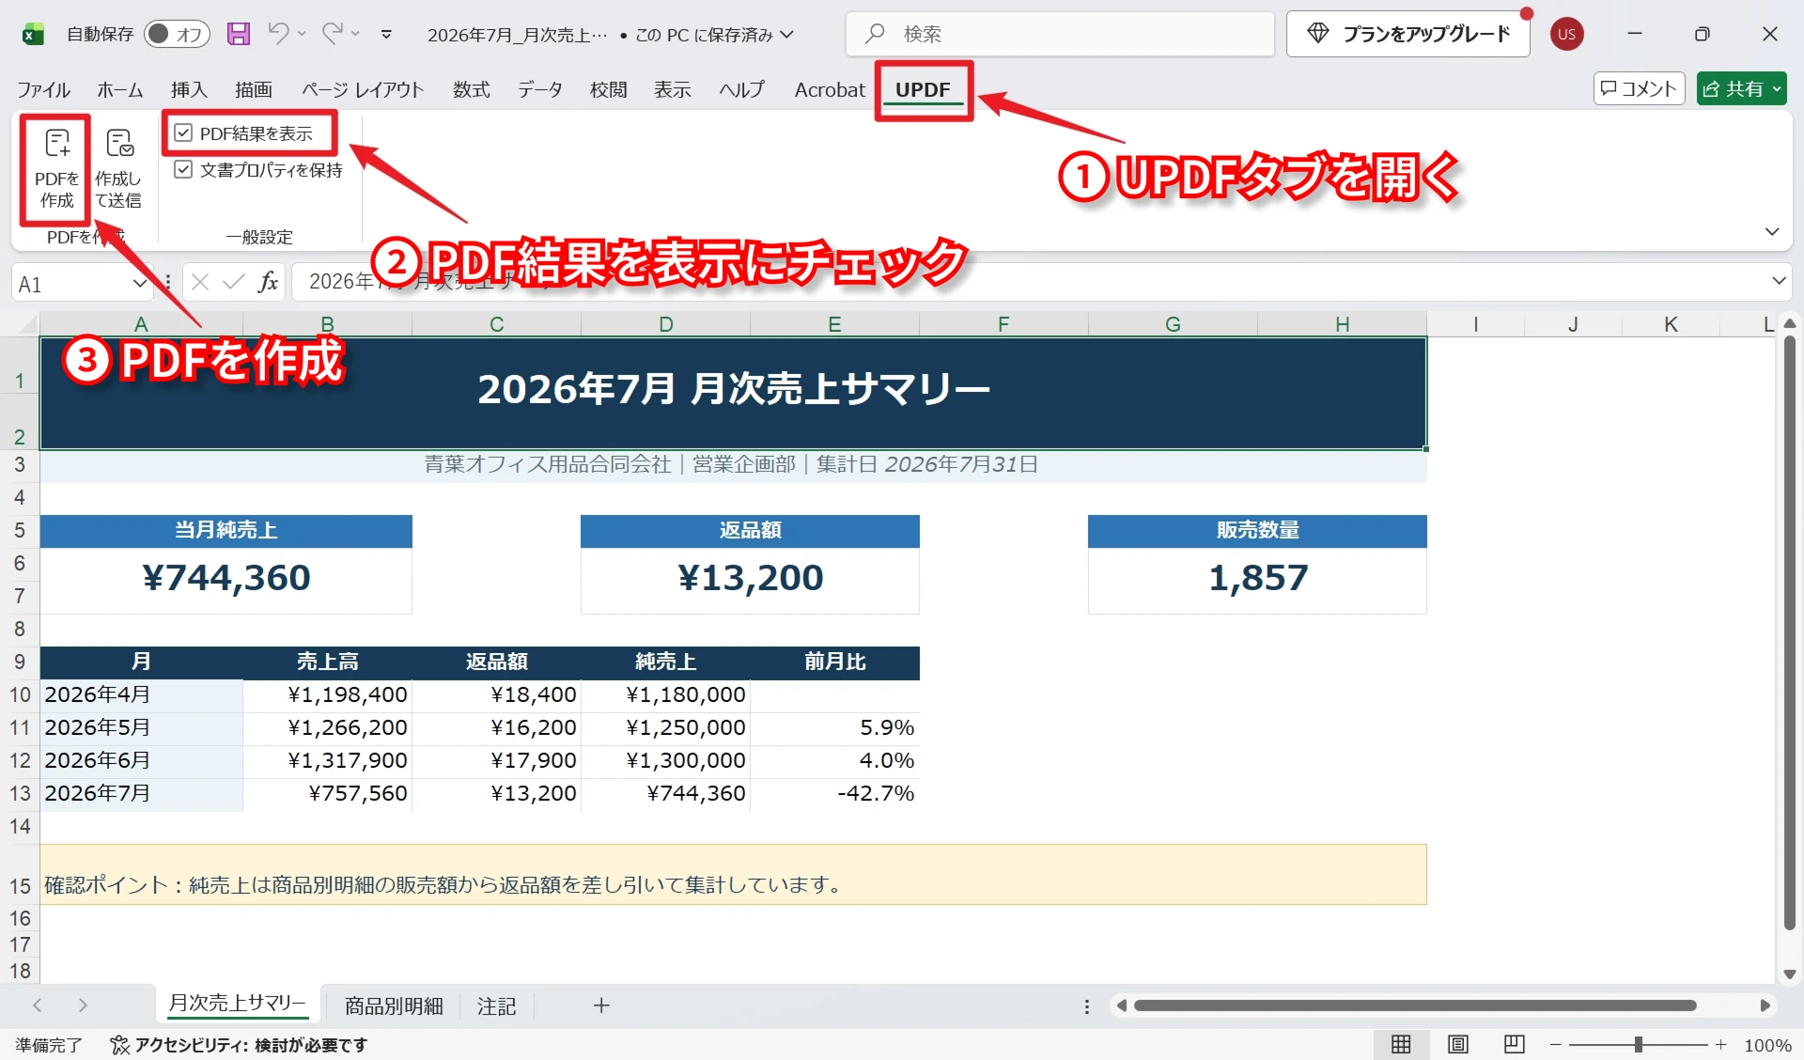Screen dimensions: 1804x1060
Task: Switch to Page Break Preview icon
Action: point(1514,1044)
